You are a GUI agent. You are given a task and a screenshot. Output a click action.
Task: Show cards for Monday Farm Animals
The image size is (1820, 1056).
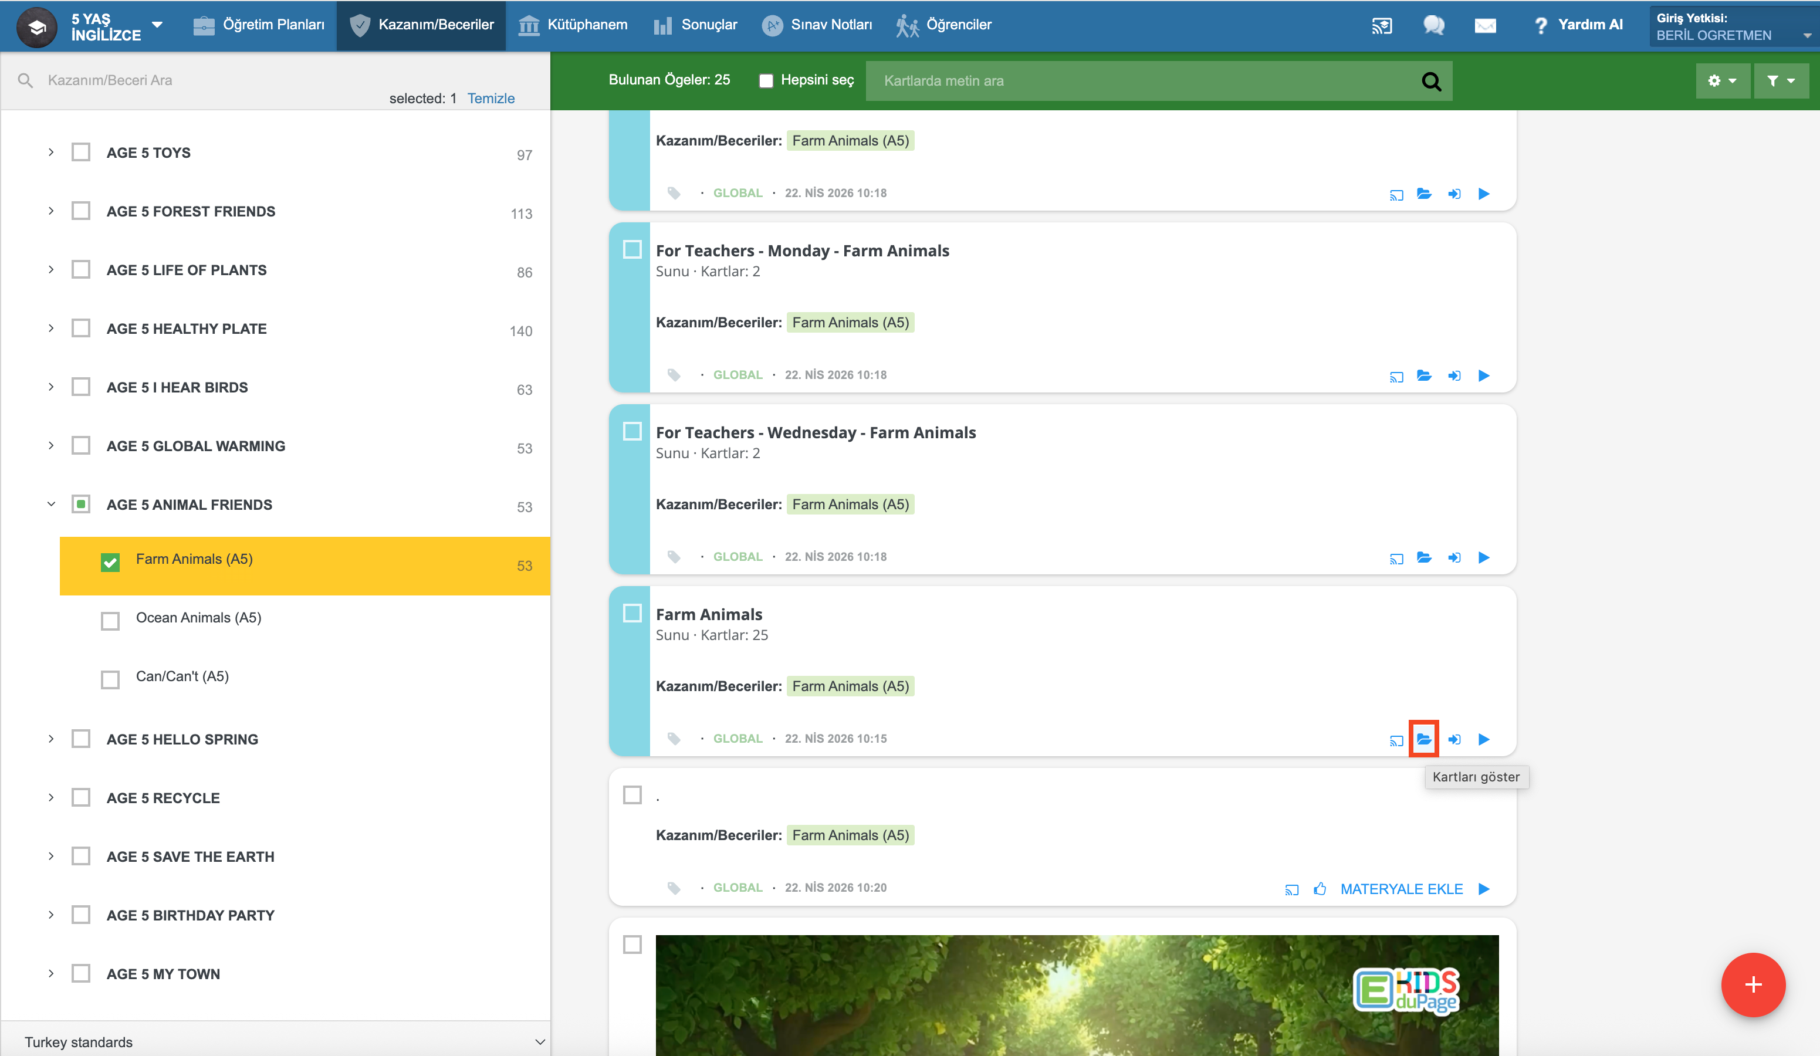1423,375
